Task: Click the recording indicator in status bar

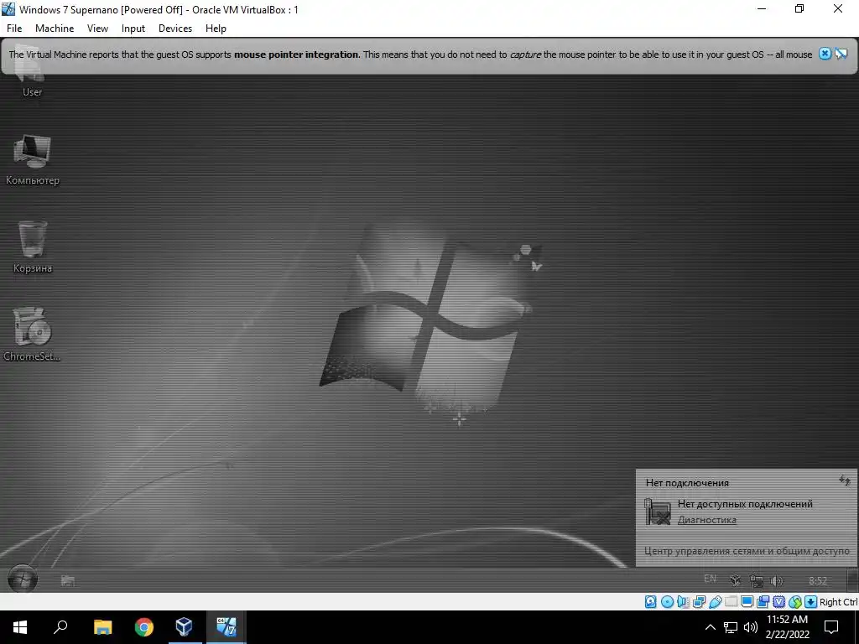Action: click(x=763, y=602)
